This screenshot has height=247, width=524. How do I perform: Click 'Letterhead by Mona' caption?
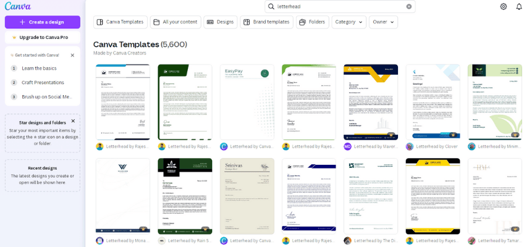point(128,241)
